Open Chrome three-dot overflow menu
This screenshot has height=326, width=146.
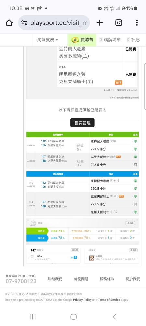tap(137, 23)
